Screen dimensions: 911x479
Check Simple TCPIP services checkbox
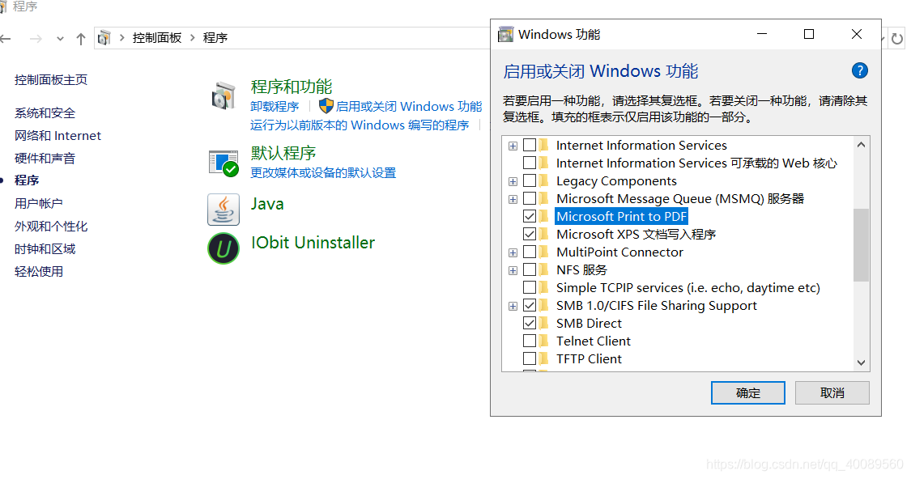point(530,287)
